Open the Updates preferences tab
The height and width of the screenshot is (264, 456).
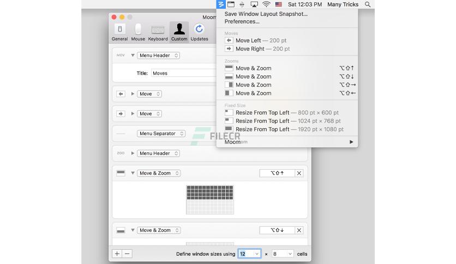point(199,33)
